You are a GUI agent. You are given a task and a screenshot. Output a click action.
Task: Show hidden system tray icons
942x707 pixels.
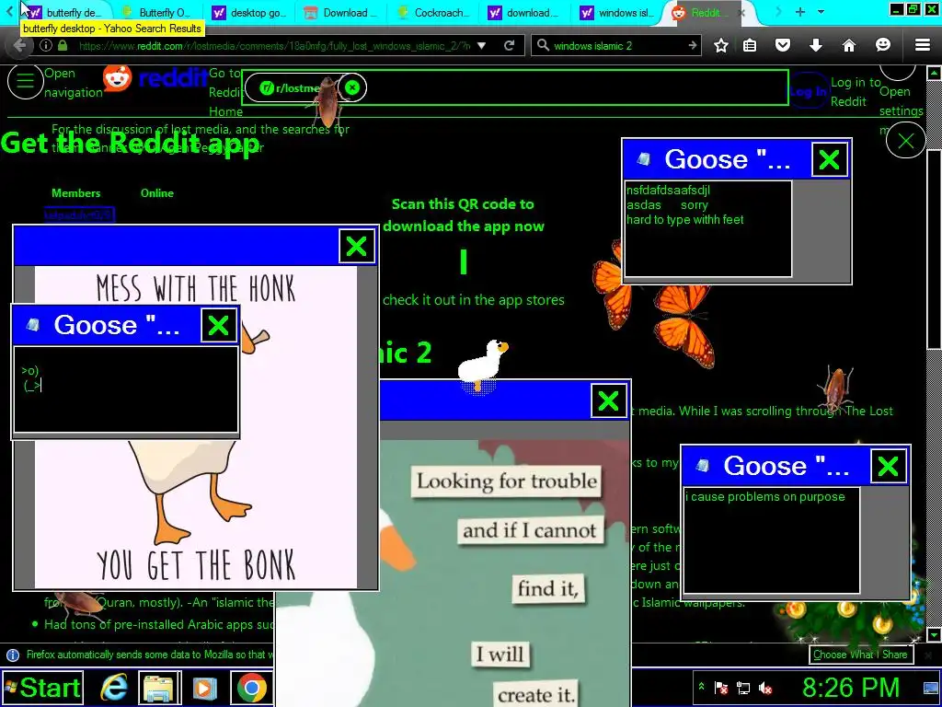[x=701, y=687]
